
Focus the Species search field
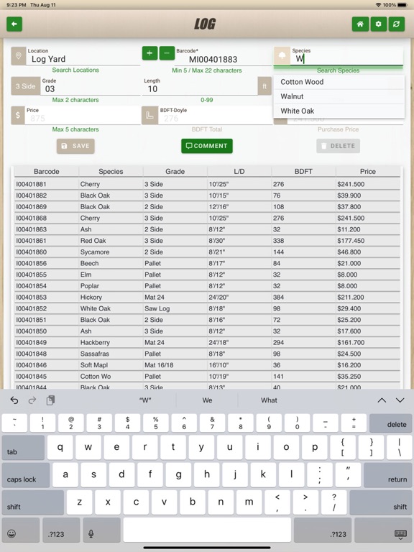[x=346, y=56]
